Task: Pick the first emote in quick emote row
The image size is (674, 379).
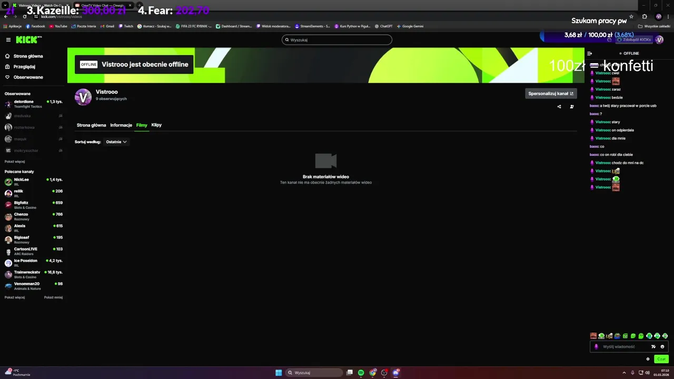Action: click(593, 336)
